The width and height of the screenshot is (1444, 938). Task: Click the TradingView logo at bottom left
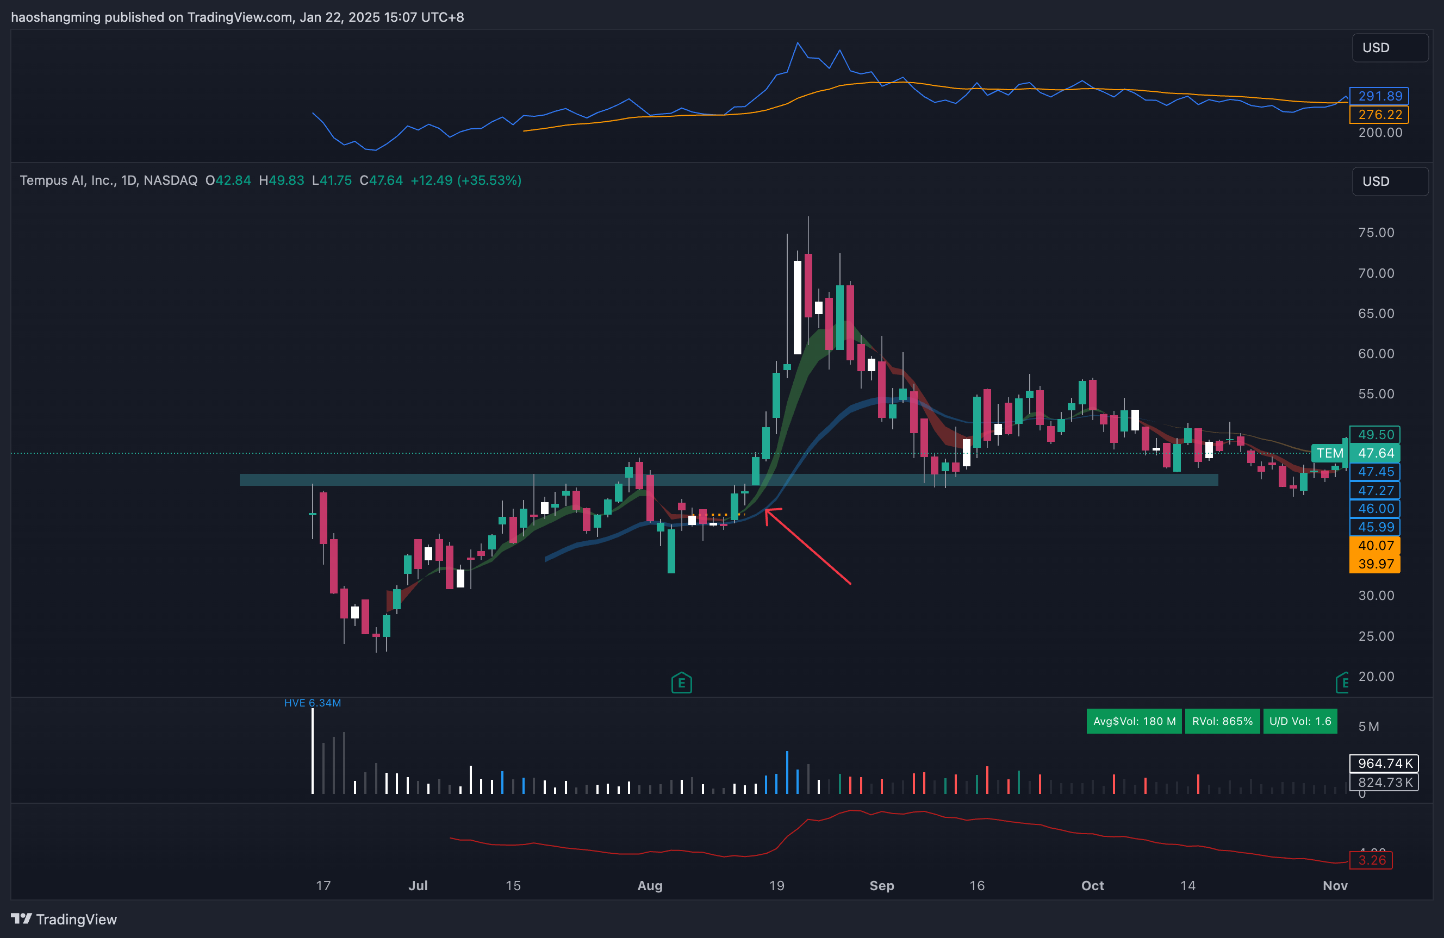click(x=64, y=919)
